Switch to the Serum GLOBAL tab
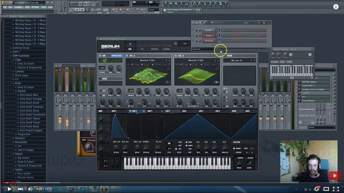 [167, 46]
